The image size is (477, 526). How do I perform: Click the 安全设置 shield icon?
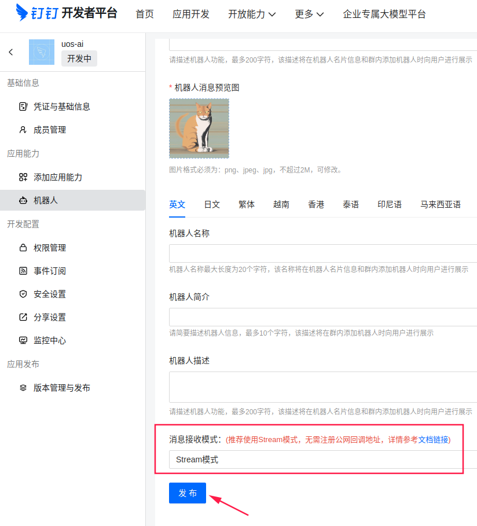pyautogui.click(x=23, y=294)
